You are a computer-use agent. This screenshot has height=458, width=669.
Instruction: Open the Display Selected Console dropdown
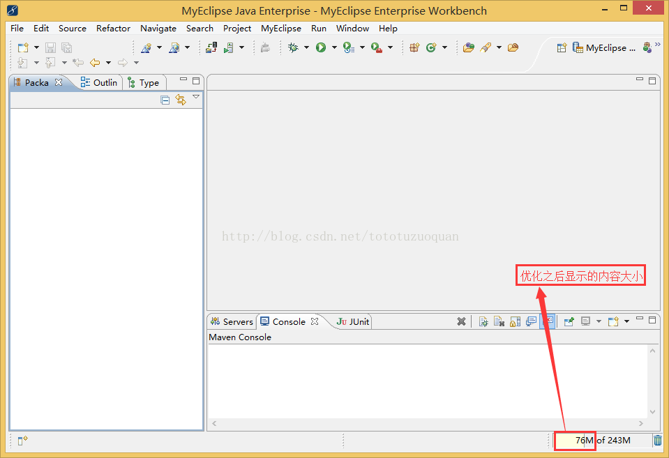pos(599,321)
